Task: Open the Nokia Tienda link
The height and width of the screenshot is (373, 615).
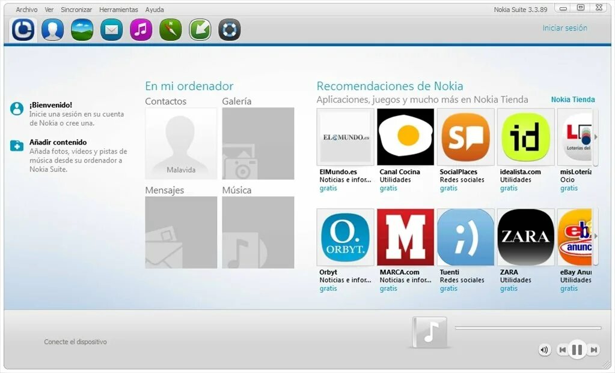Action: click(x=573, y=100)
